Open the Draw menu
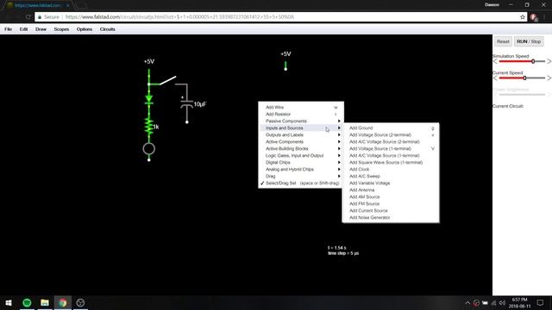This screenshot has height=310, width=552. (x=41, y=29)
